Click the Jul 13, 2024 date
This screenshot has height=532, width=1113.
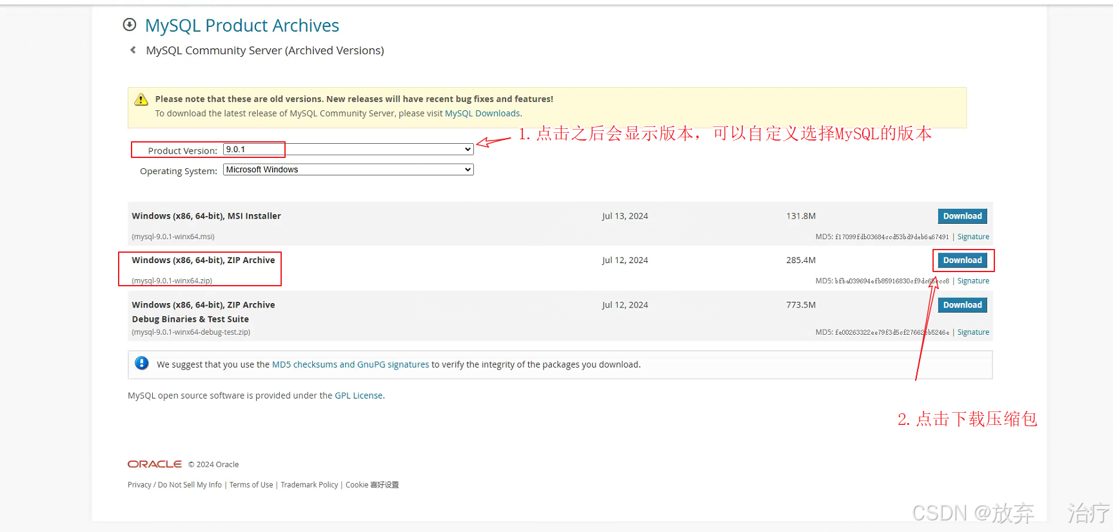tap(625, 216)
